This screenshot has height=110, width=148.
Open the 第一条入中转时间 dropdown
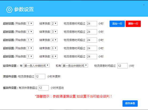coord(36,66)
